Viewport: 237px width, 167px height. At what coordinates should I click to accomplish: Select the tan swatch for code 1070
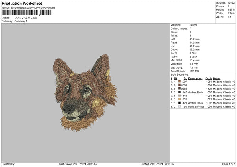pyautogui.click(x=179, y=99)
